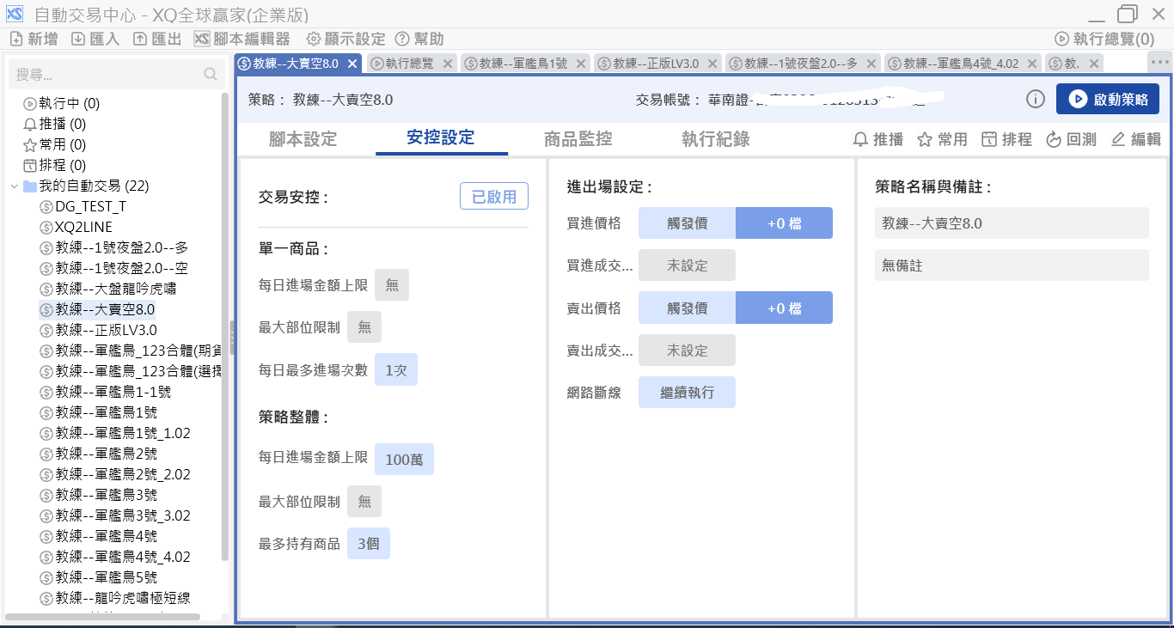Click the strategy info icon

coord(1036,99)
